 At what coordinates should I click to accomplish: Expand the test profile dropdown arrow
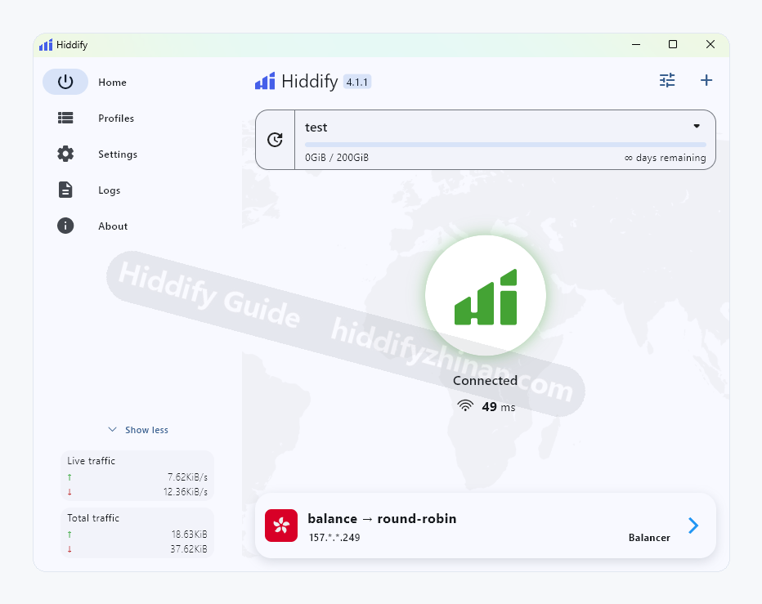(697, 126)
